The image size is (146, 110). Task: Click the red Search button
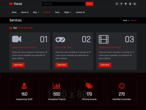(89, 4)
